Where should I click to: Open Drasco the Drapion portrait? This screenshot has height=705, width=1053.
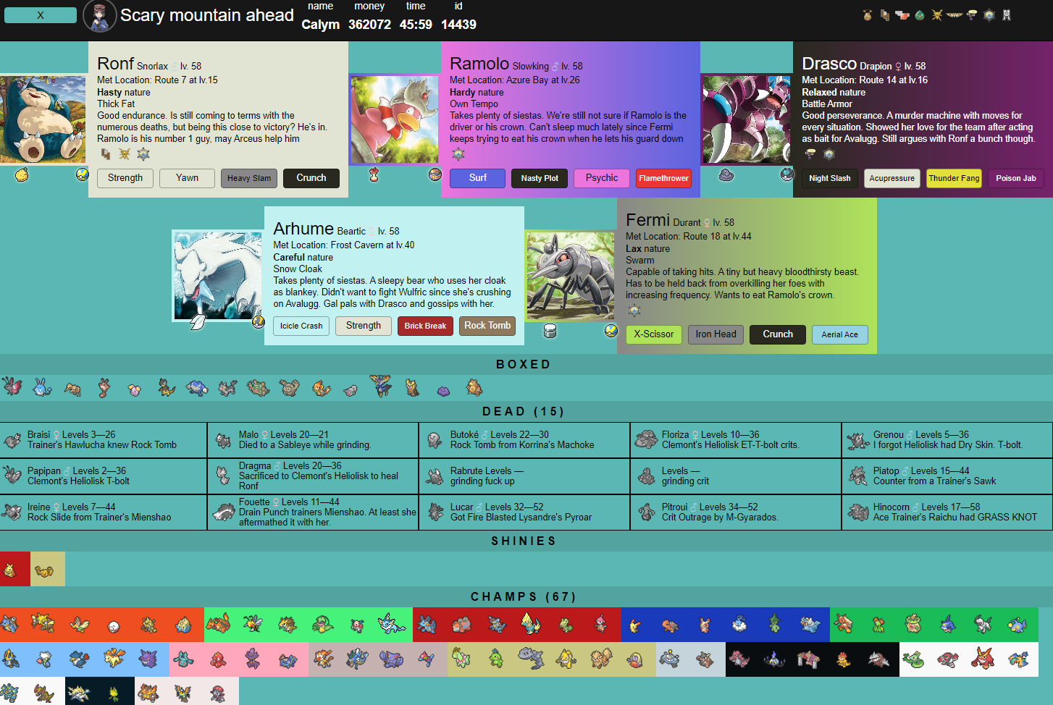point(747,119)
